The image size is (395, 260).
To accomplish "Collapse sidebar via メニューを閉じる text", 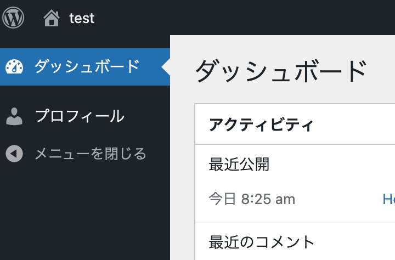I will click(x=91, y=154).
